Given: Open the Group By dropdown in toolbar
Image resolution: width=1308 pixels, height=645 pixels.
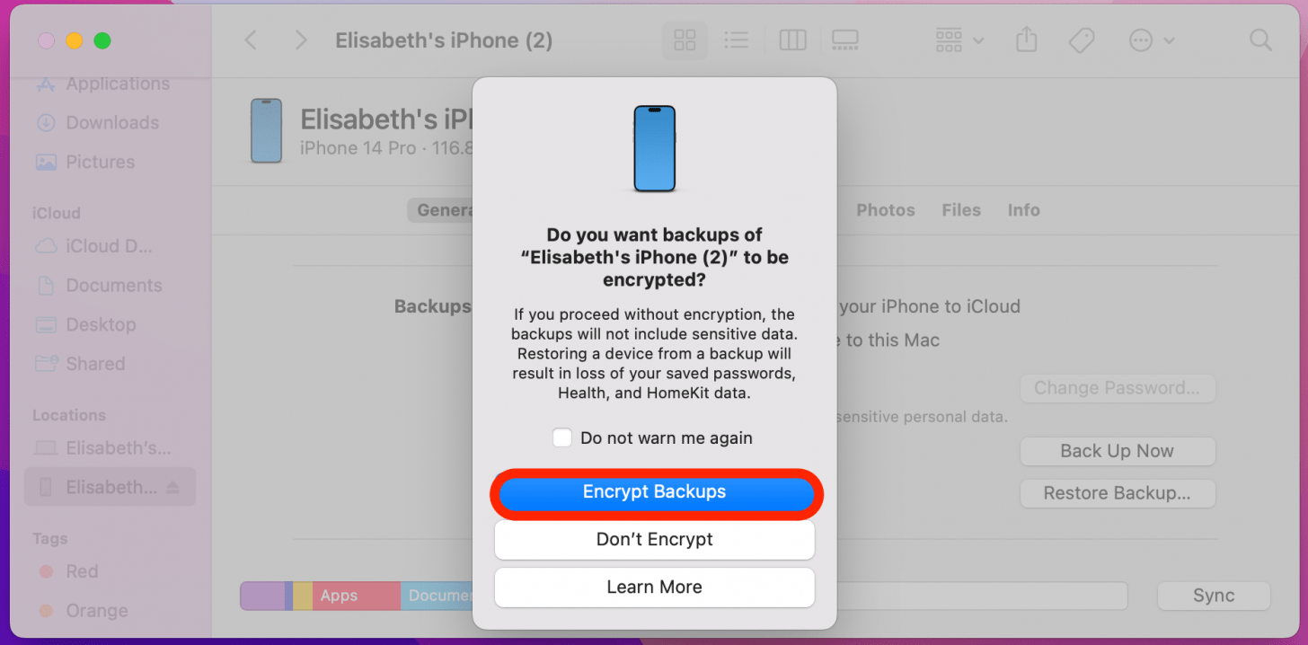Looking at the screenshot, I should point(959,40).
